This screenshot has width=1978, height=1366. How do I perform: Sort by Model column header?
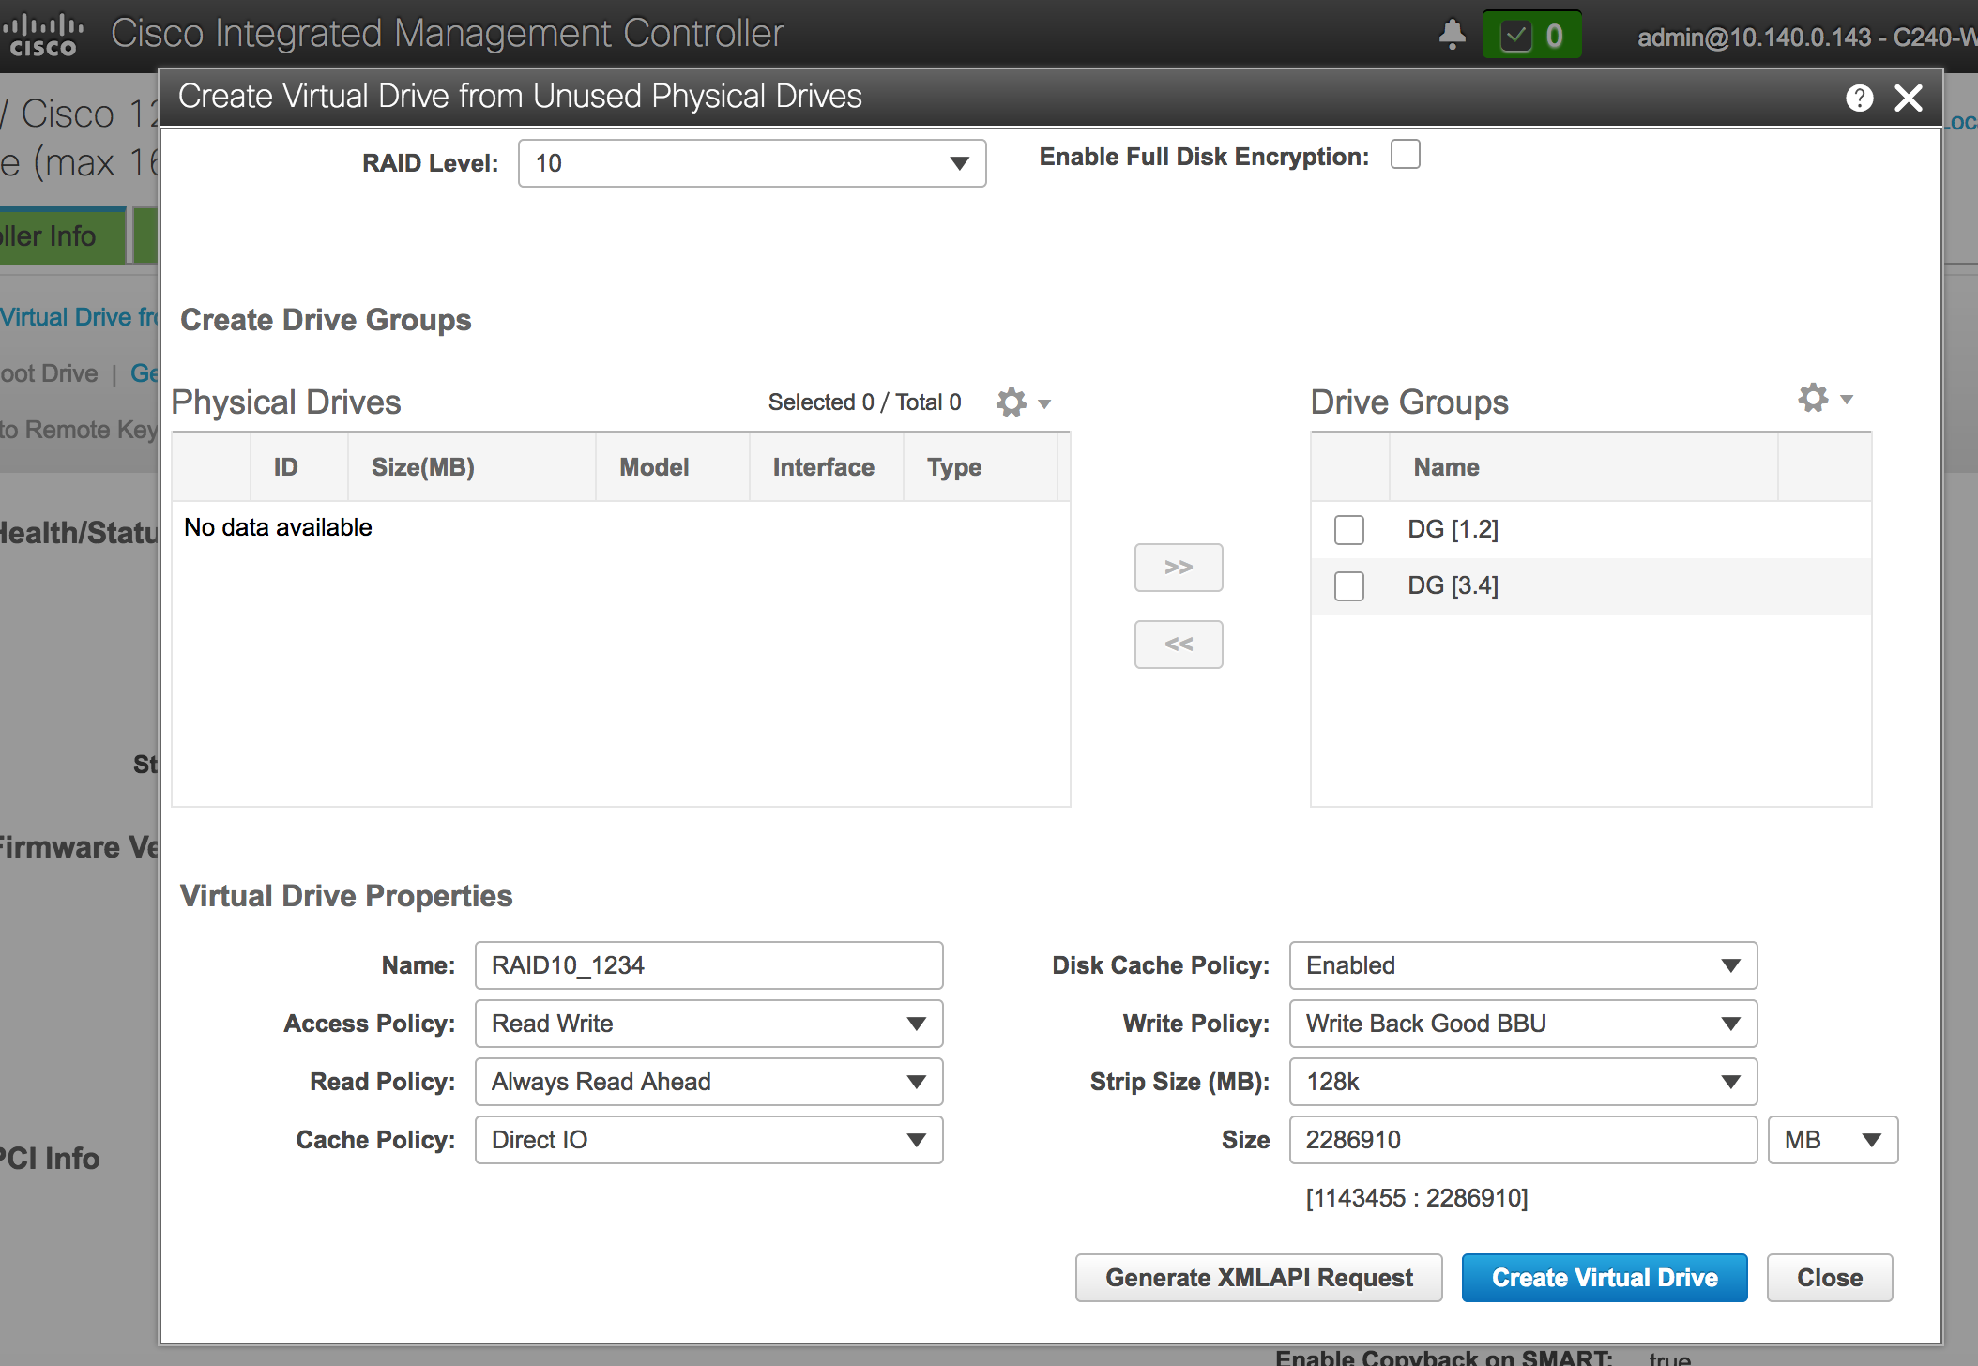tap(672, 467)
